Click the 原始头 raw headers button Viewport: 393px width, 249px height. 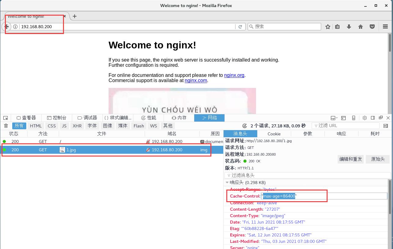tap(378, 159)
